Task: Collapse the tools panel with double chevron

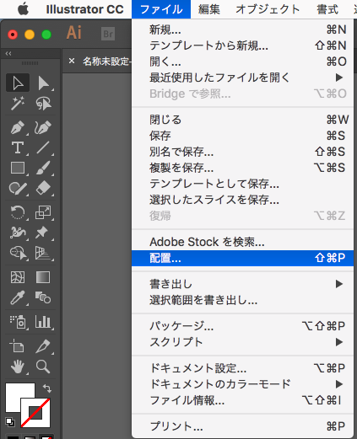Action: [8, 53]
